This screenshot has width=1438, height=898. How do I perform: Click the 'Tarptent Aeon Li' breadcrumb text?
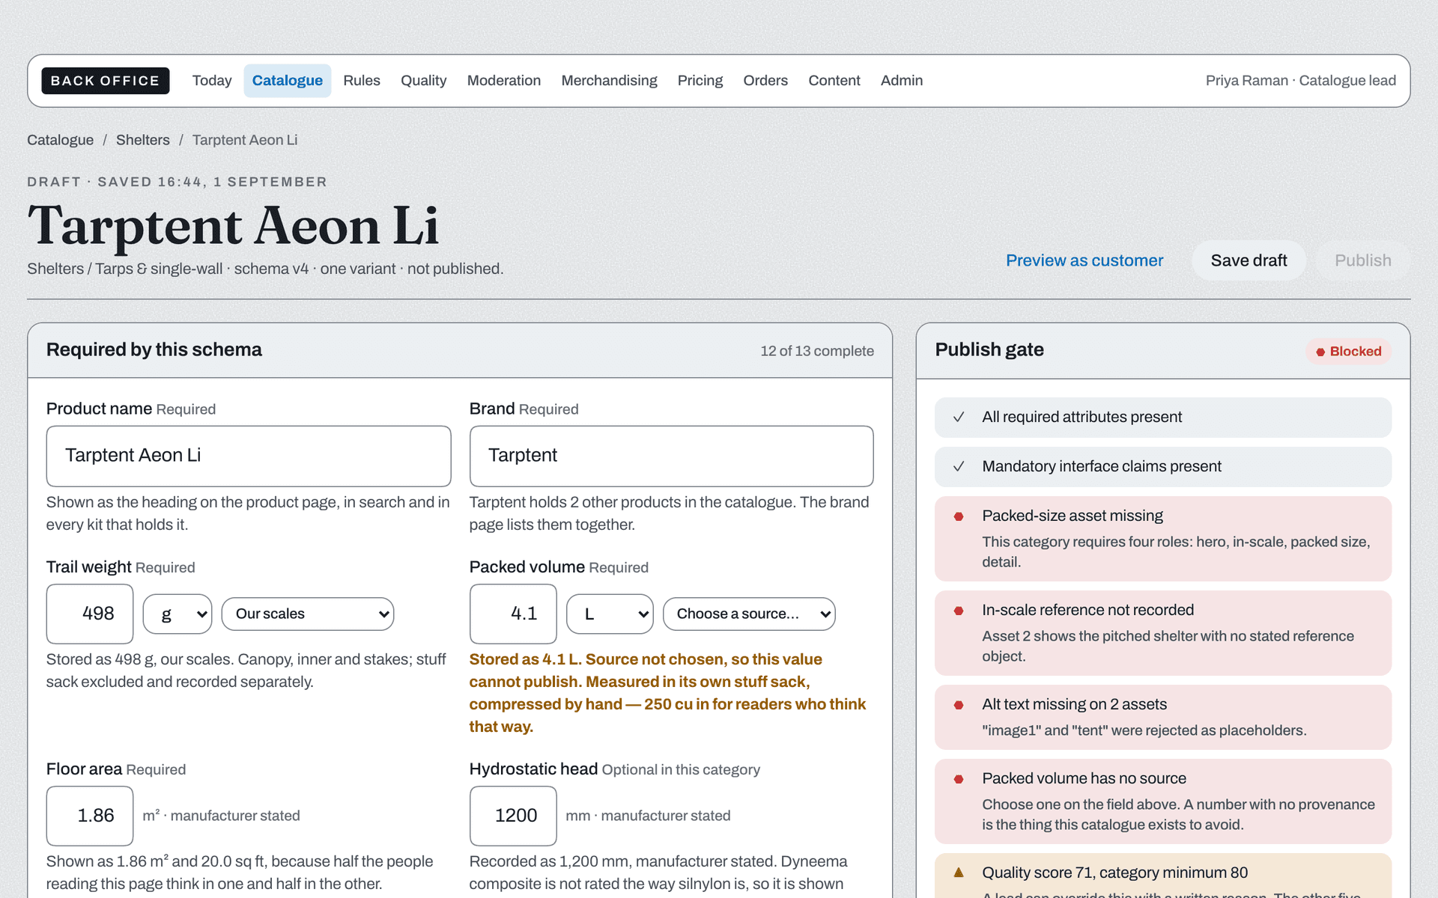pyautogui.click(x=245, y=140)
